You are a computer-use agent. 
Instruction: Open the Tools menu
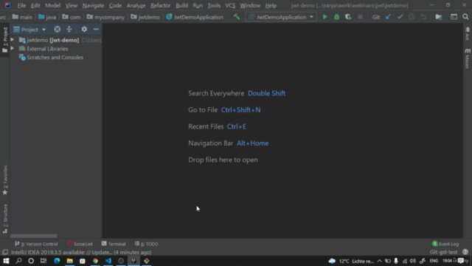214,5
